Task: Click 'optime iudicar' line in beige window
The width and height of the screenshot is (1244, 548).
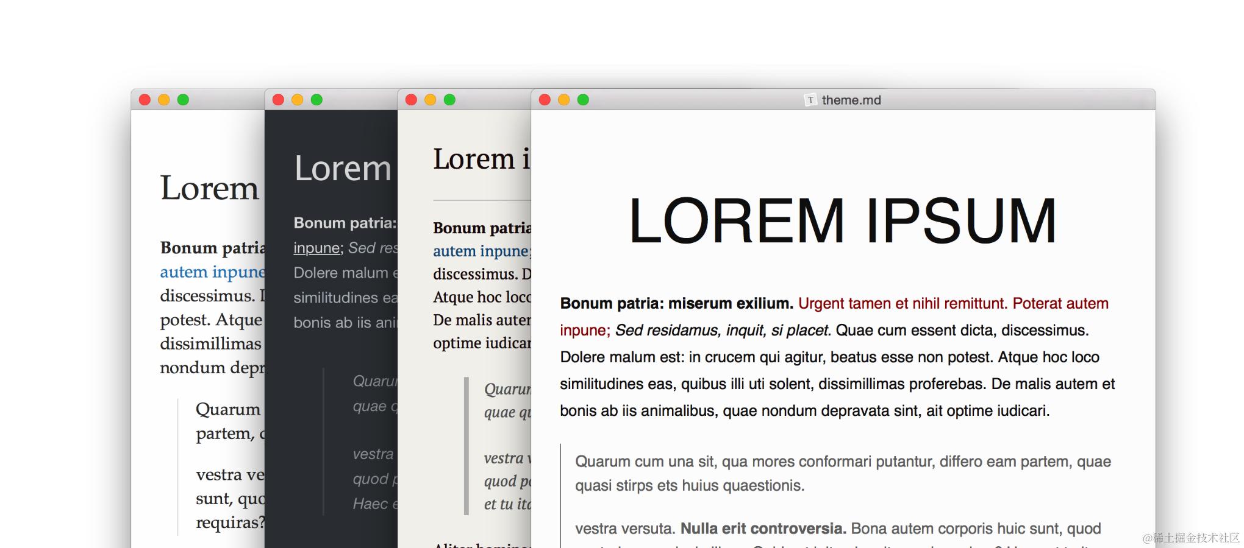Action: (x=482, y=343)
